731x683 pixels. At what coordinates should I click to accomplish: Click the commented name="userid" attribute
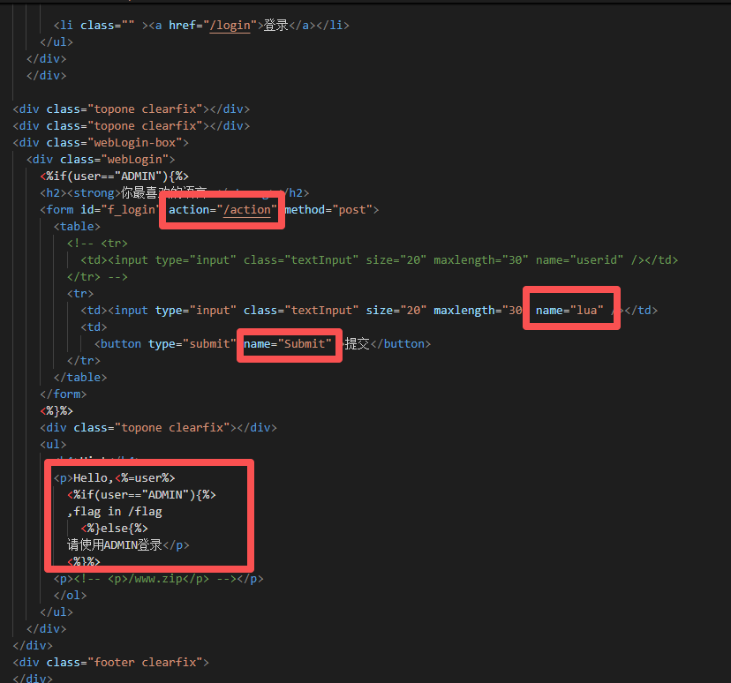[579, 260]
